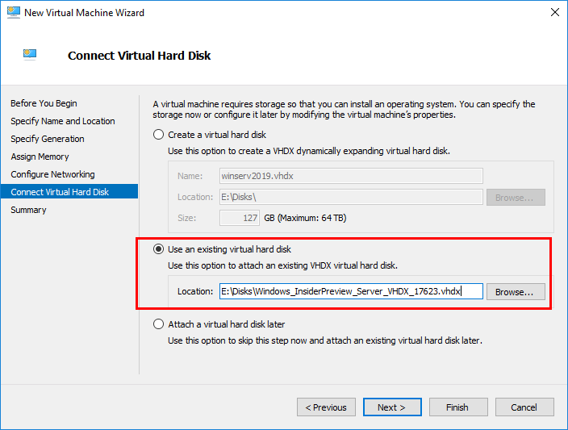Open Specify Name and Location step
Screen dimensions: 568x430
pos(62,121)
